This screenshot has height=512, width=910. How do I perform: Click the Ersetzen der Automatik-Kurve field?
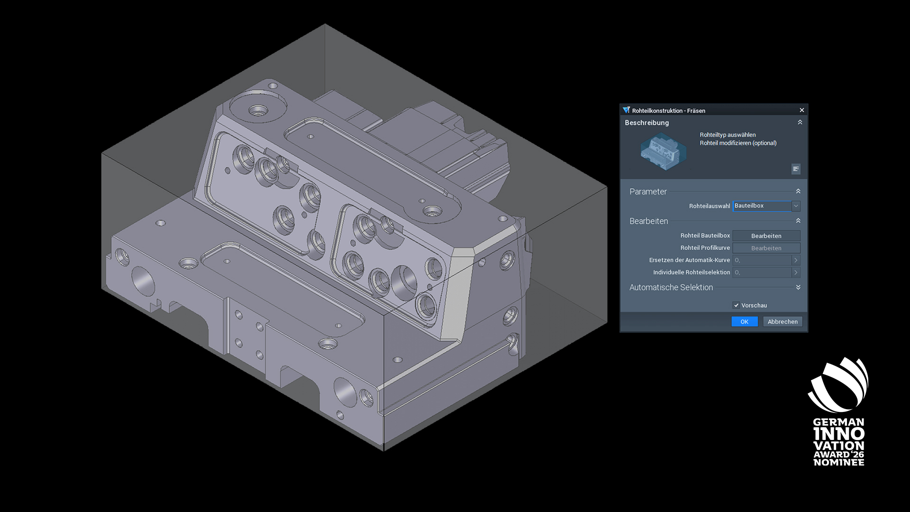pyautogui.click(x=761, y=260)
